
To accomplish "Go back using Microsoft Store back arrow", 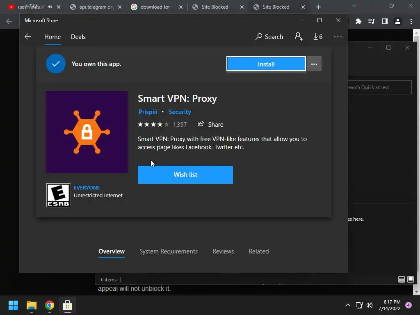I will [x=28, y=37].
